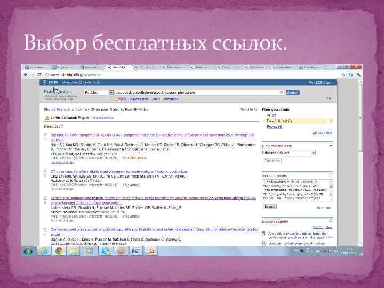The image size is (384, 288).
Task: Click Free PMC Article link for result 1
Action: pos(134,158)
